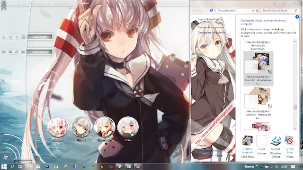Click the Themes toolbar label on taskbar
This screenshot has width=303, height=170.
[250, 167]
